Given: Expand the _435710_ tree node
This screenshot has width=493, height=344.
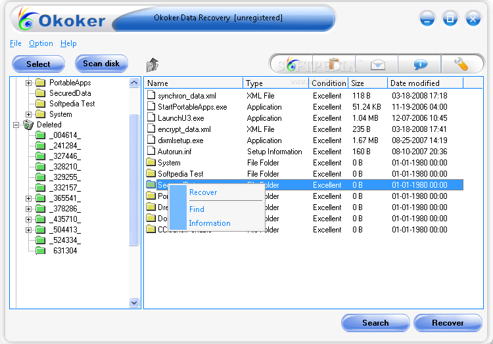Looking at the screenshot, I should 29,219.
